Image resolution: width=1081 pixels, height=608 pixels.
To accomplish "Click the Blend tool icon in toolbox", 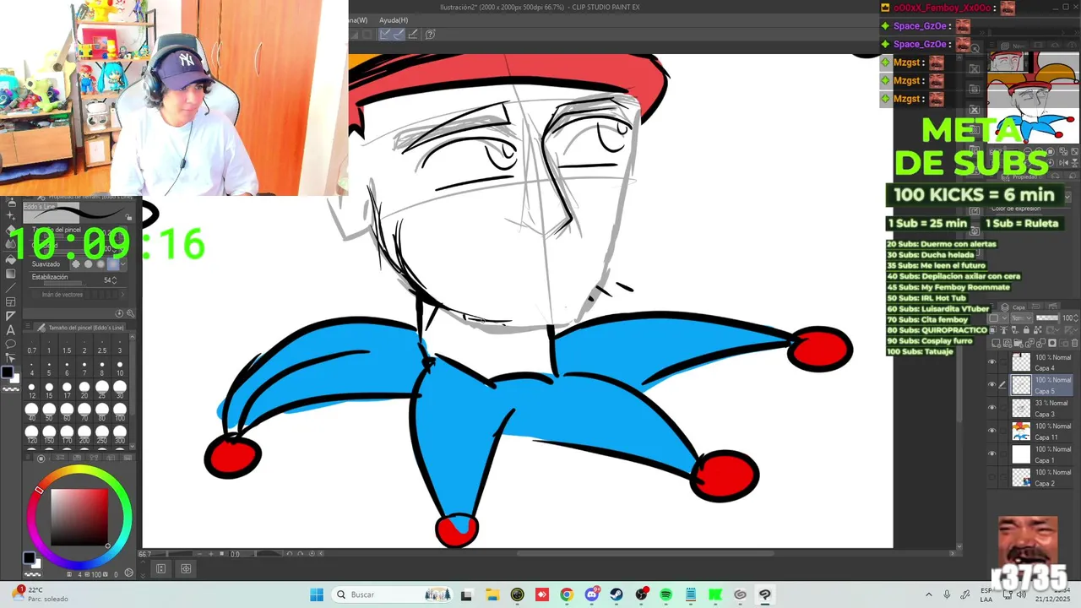I will click(10, 244).
